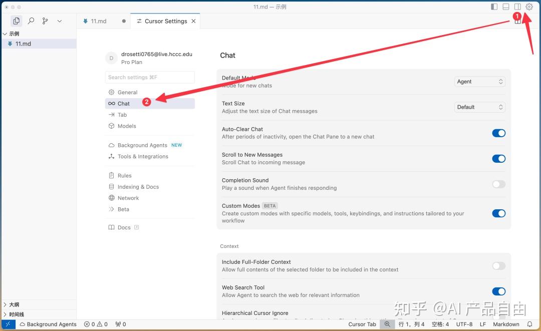
Task: Open the external Docs link
Action: tap(150, 227)
